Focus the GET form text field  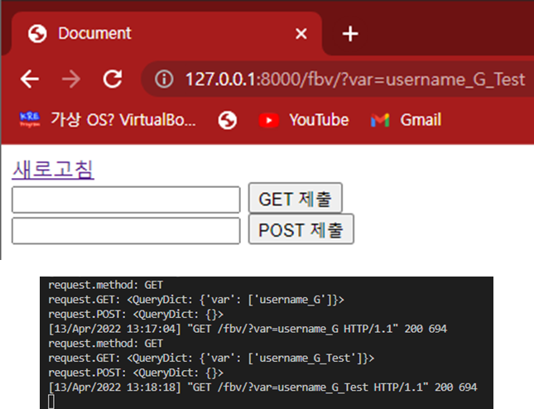(126, 200)
